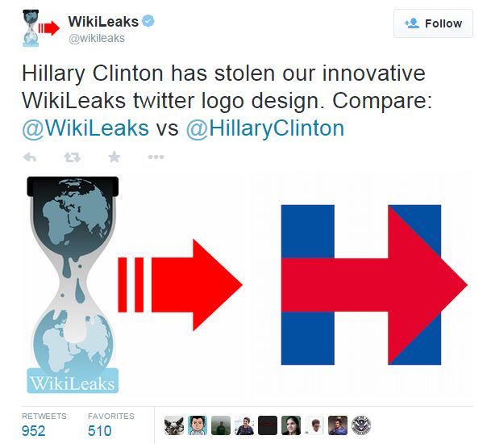Open the WikiLeaks display name link
This screenshot has height=444, width=487.
(103, 22)
